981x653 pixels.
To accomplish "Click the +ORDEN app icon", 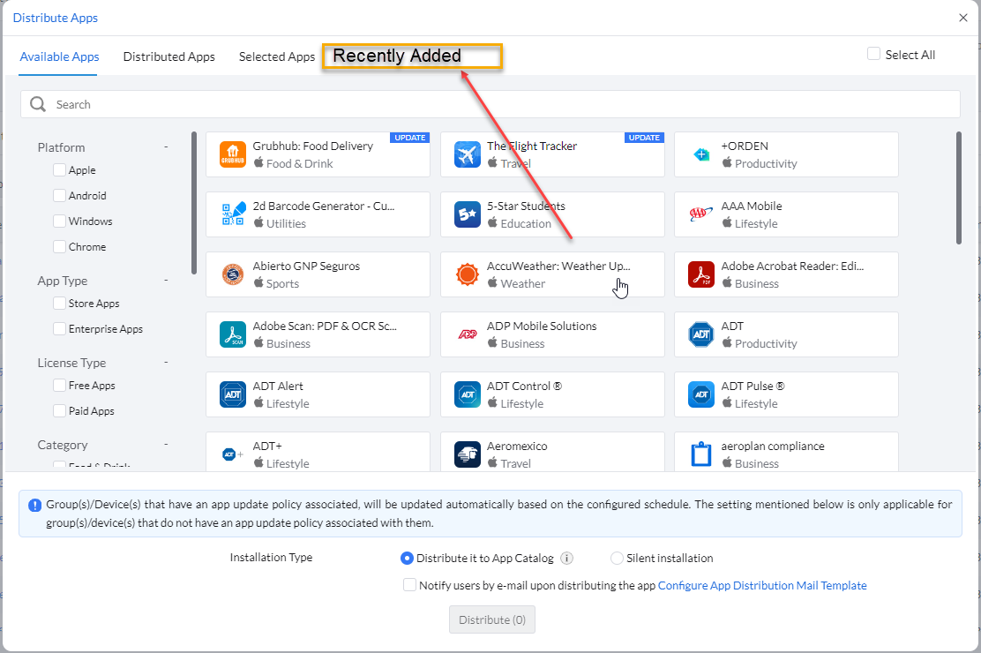I will click(x=701, y=154).
